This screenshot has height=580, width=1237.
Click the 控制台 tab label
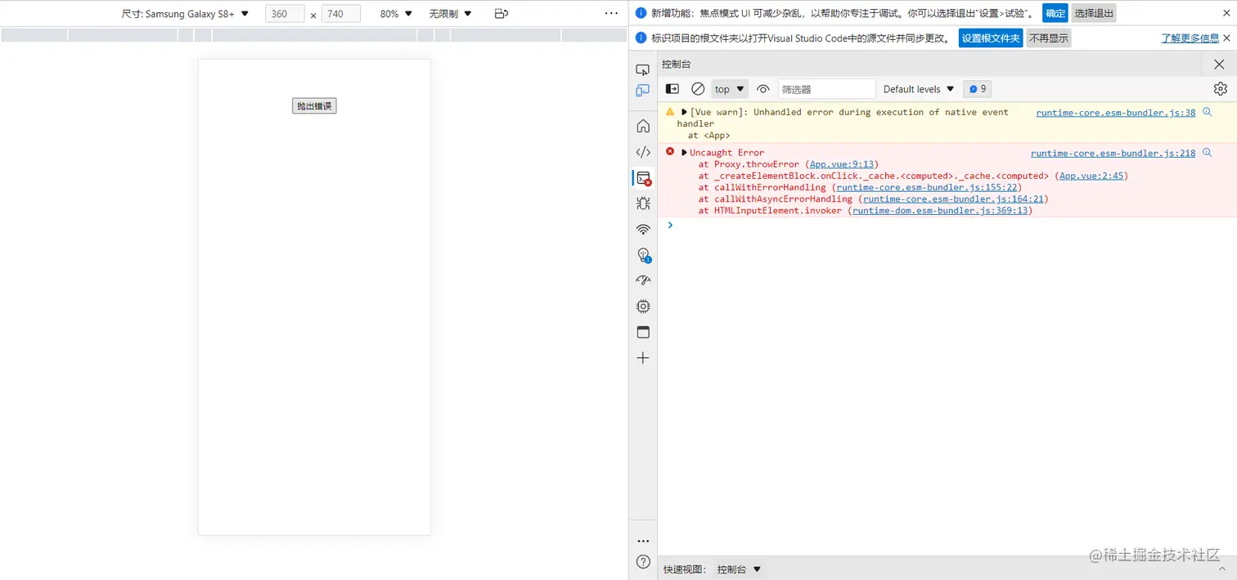(x=677, y=65)
